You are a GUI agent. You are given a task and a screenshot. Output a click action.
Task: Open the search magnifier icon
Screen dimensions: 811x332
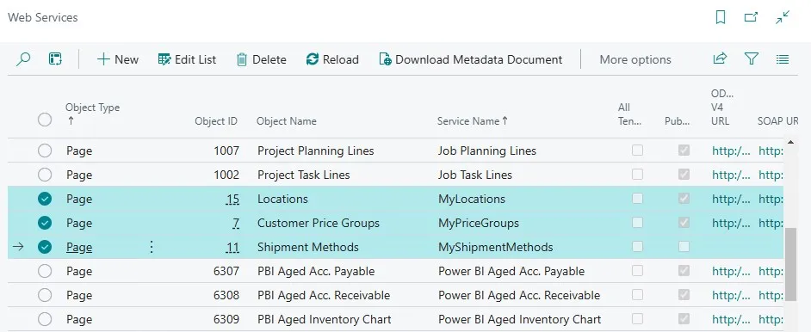click(x=22, y=59)
